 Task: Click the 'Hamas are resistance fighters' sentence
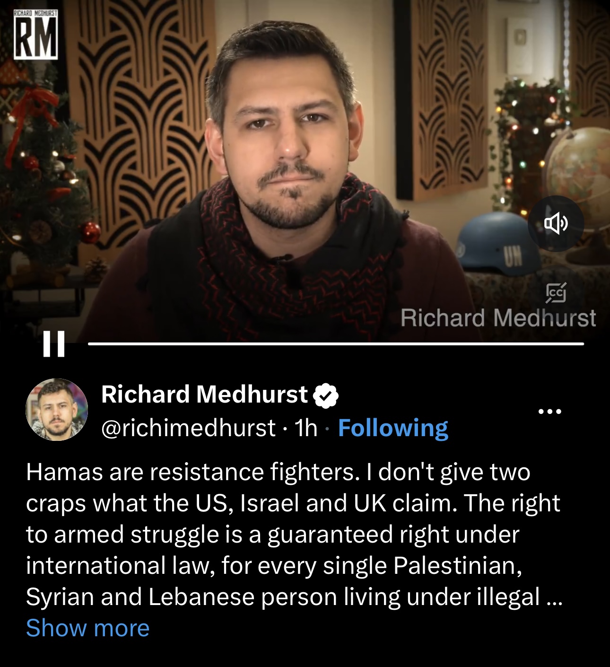tap(192, 472)
